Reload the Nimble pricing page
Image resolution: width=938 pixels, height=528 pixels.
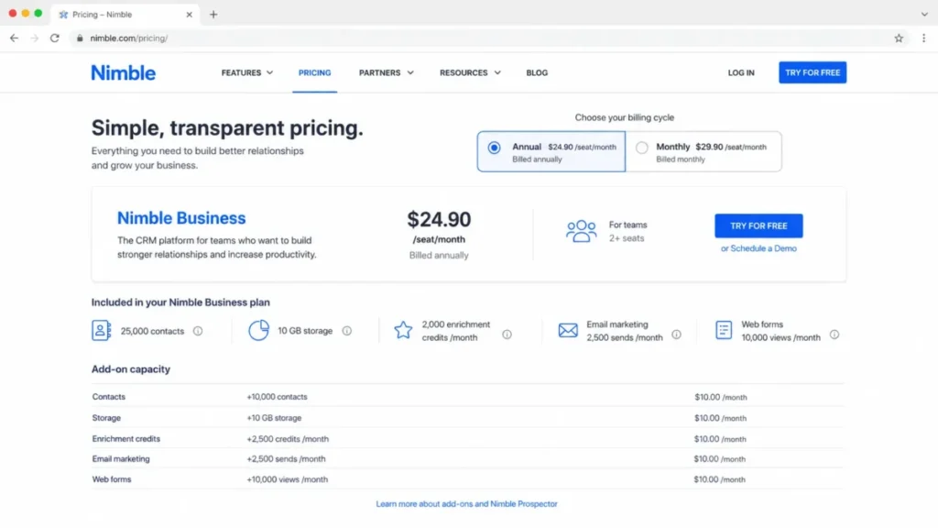54,38
